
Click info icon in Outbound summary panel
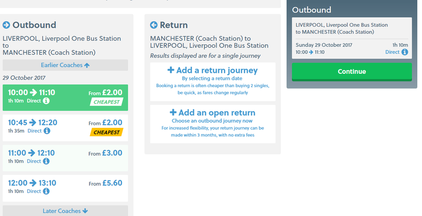(405, 52)
